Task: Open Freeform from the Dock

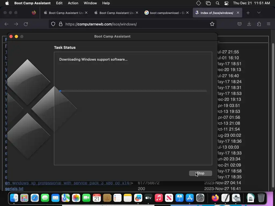Action: click(x=138, y=198)
